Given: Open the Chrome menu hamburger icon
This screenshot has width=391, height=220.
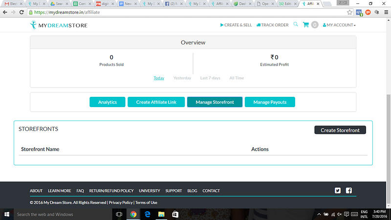Looking at the screenshot, I should pyautogui.click(x=386, y=12).
